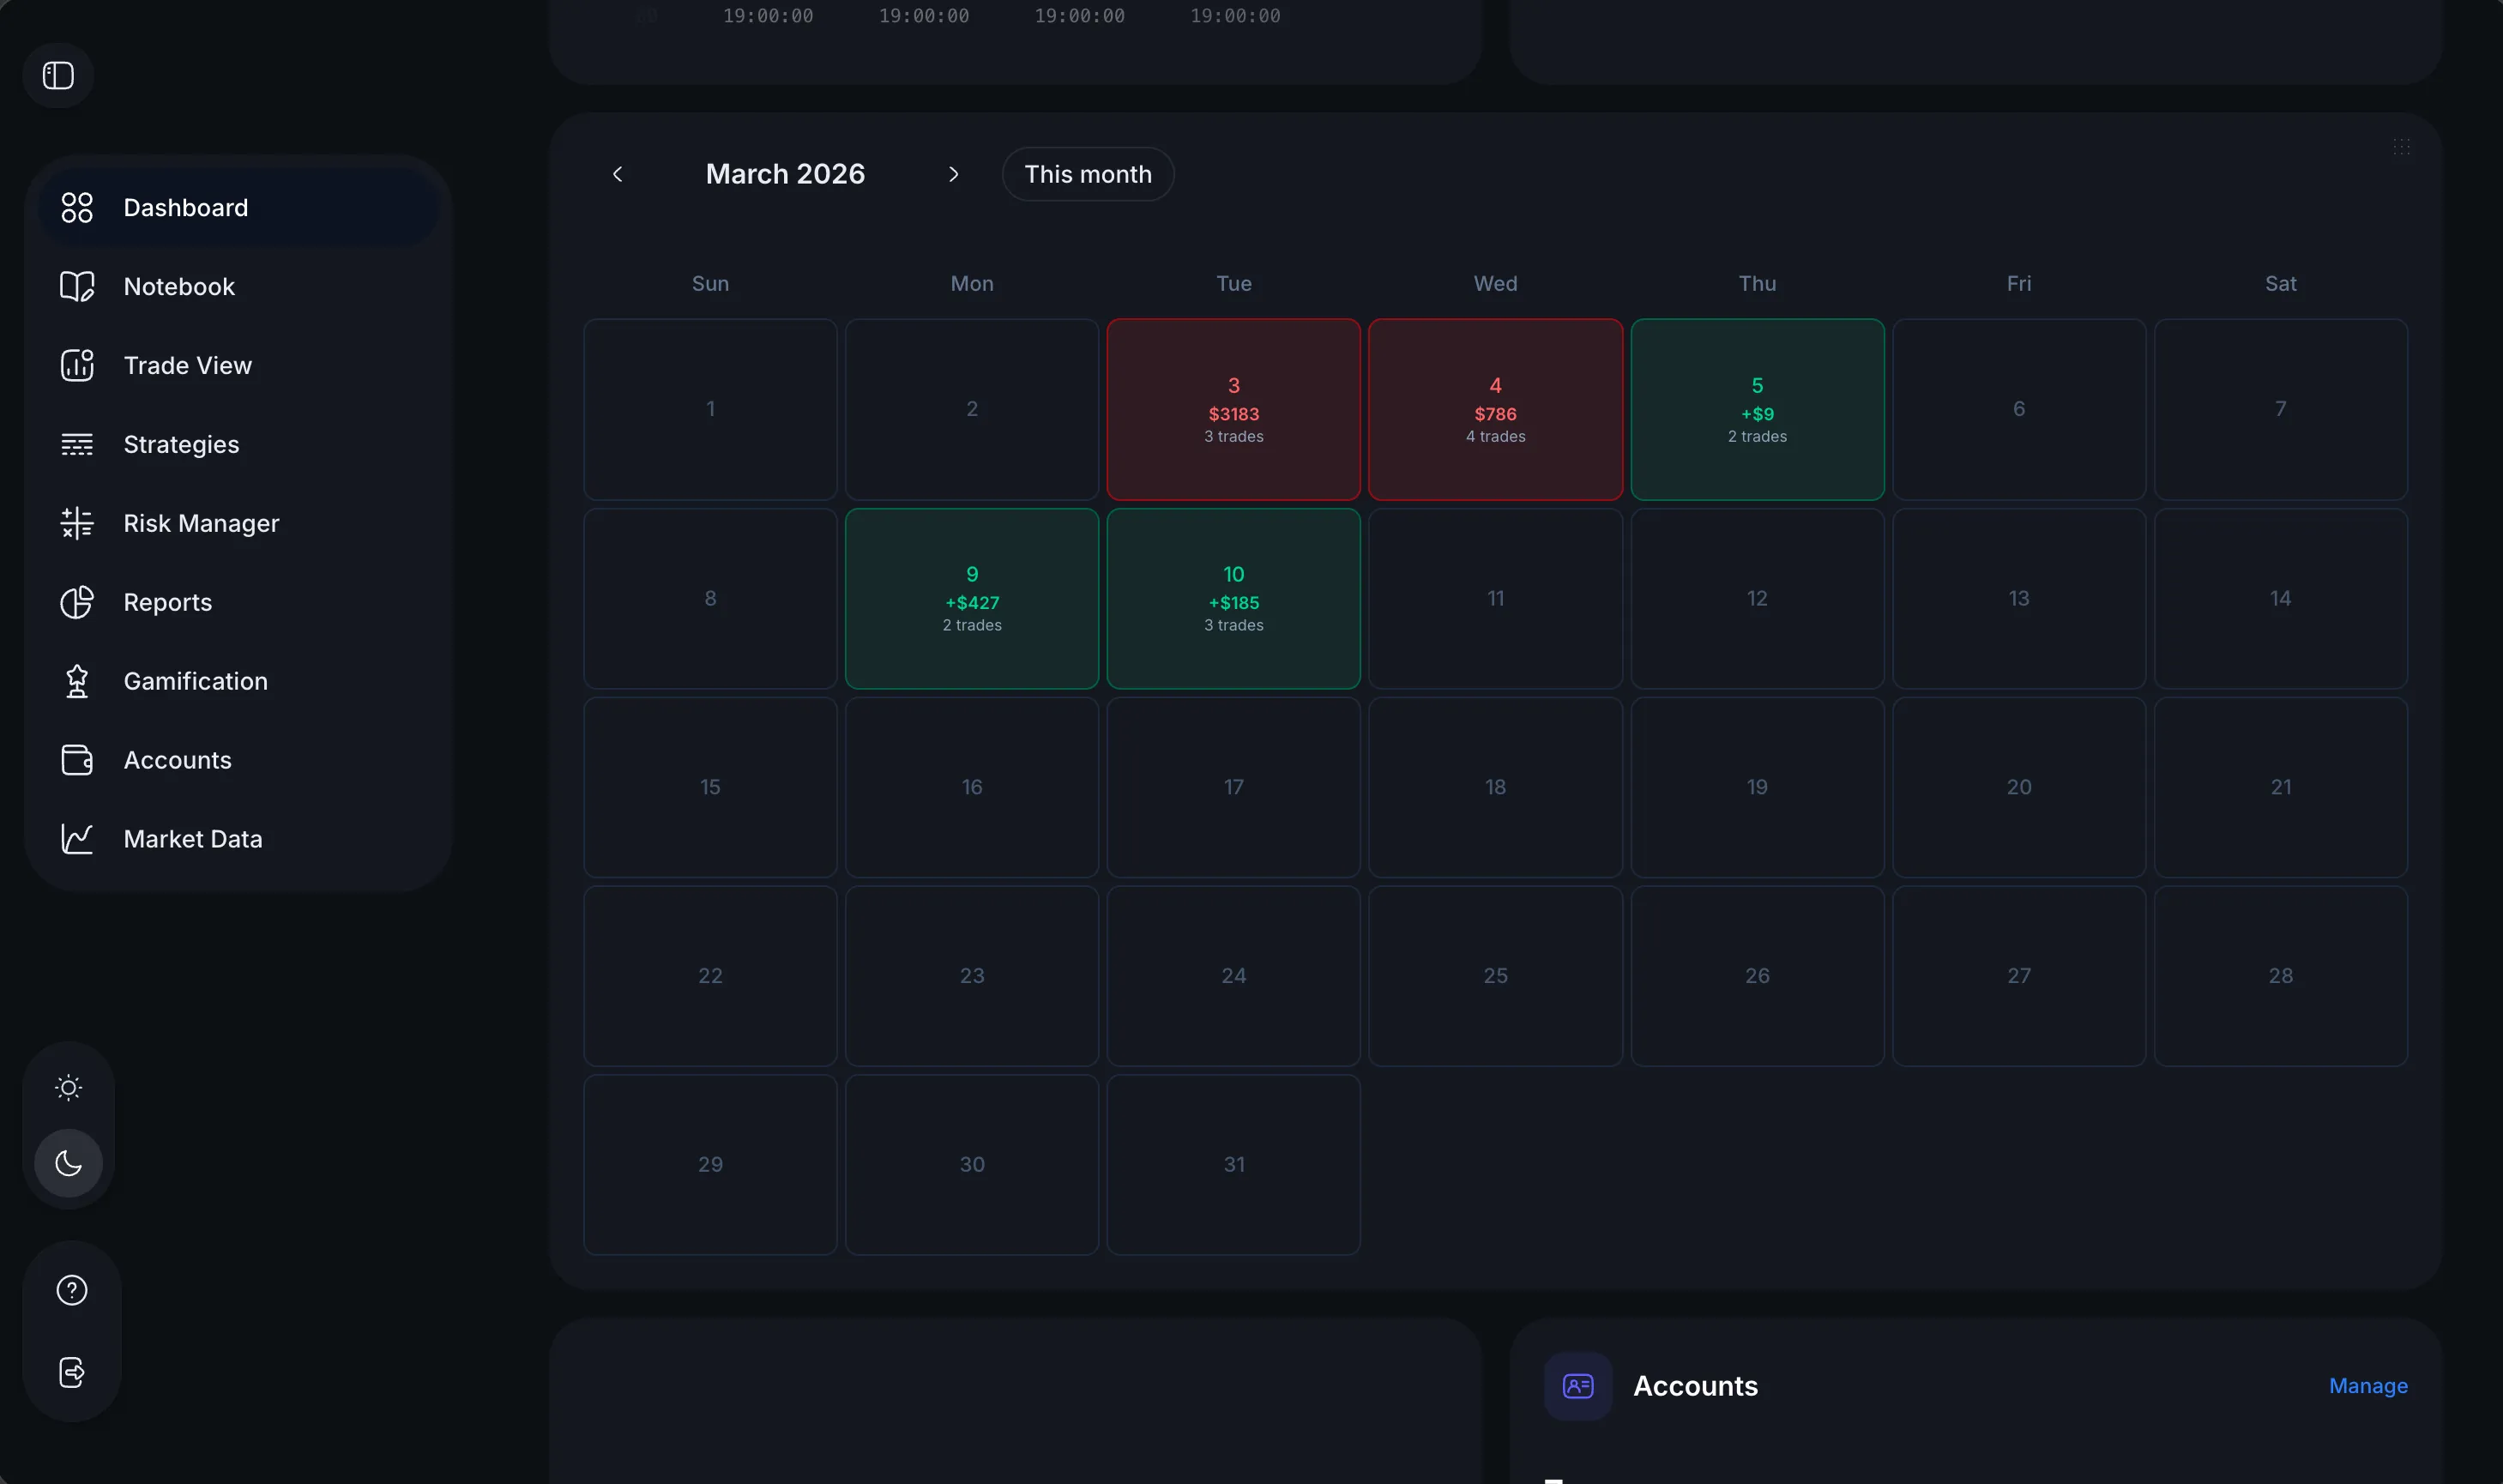Click the This month button
Screen dimensions: 2503x1484
pos(1087,174)
